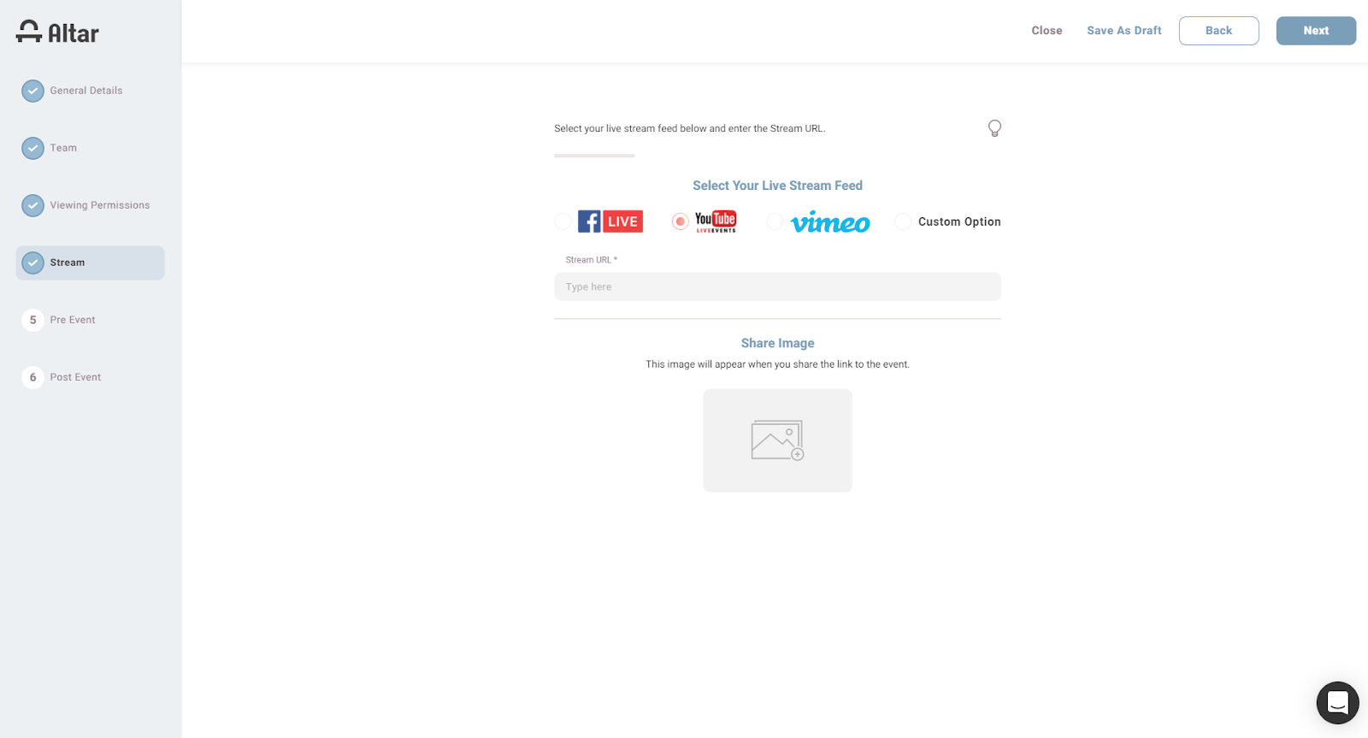Click the Next button
Image resolution: width=1368 pixels, height=738 pixels.
[1317, 31]
